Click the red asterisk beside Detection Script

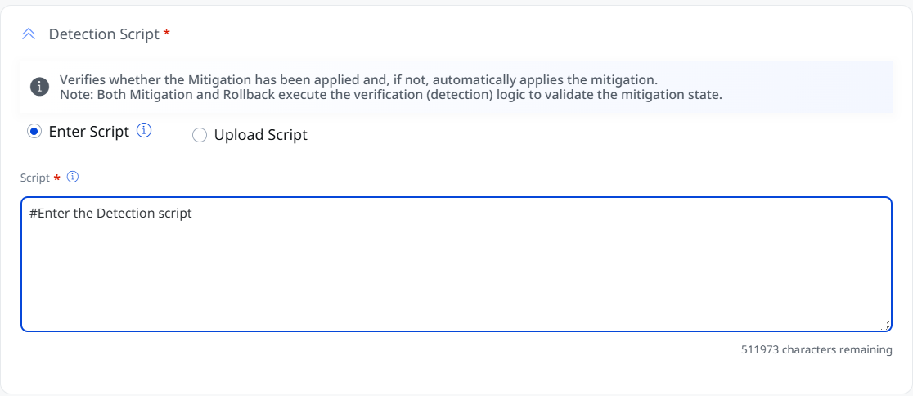tap(167, 34)
